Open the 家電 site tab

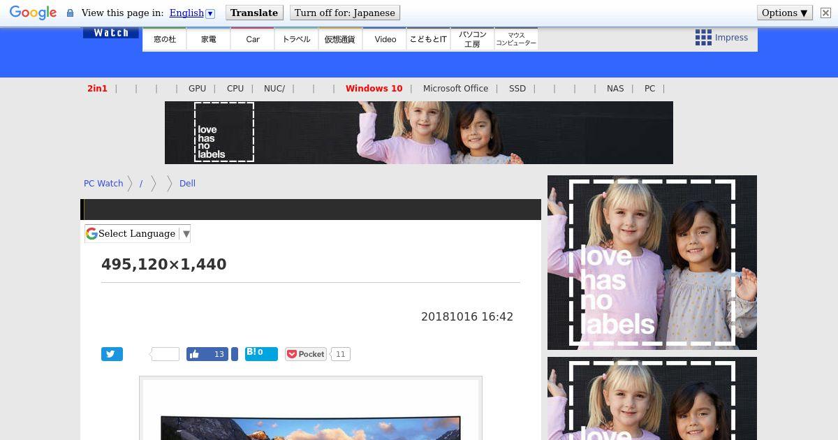209,39
